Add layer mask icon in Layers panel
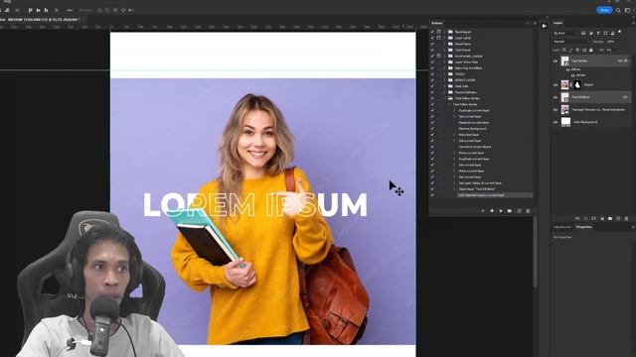 click(593, 218)
